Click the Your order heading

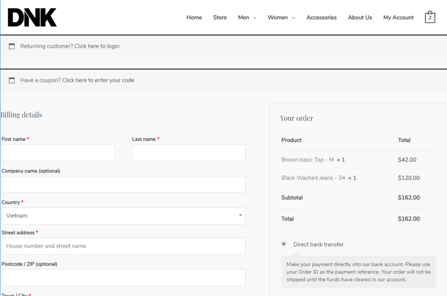(x=297, y=118)
